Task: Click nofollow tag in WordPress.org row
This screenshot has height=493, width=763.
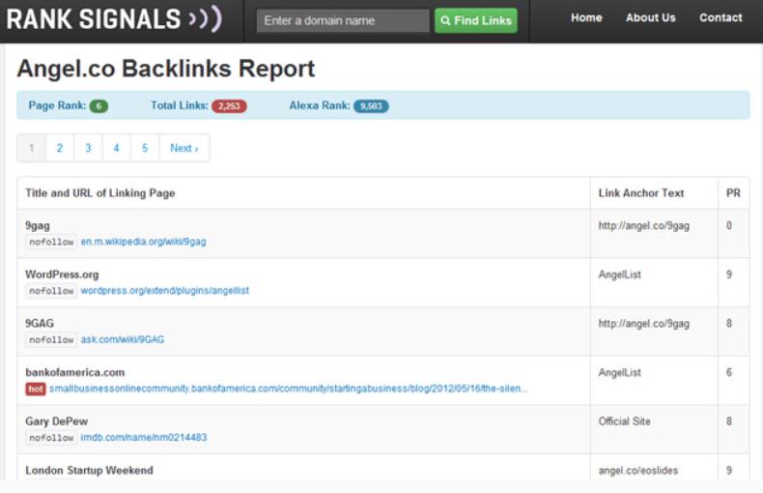Action: (x=51, y=291)
